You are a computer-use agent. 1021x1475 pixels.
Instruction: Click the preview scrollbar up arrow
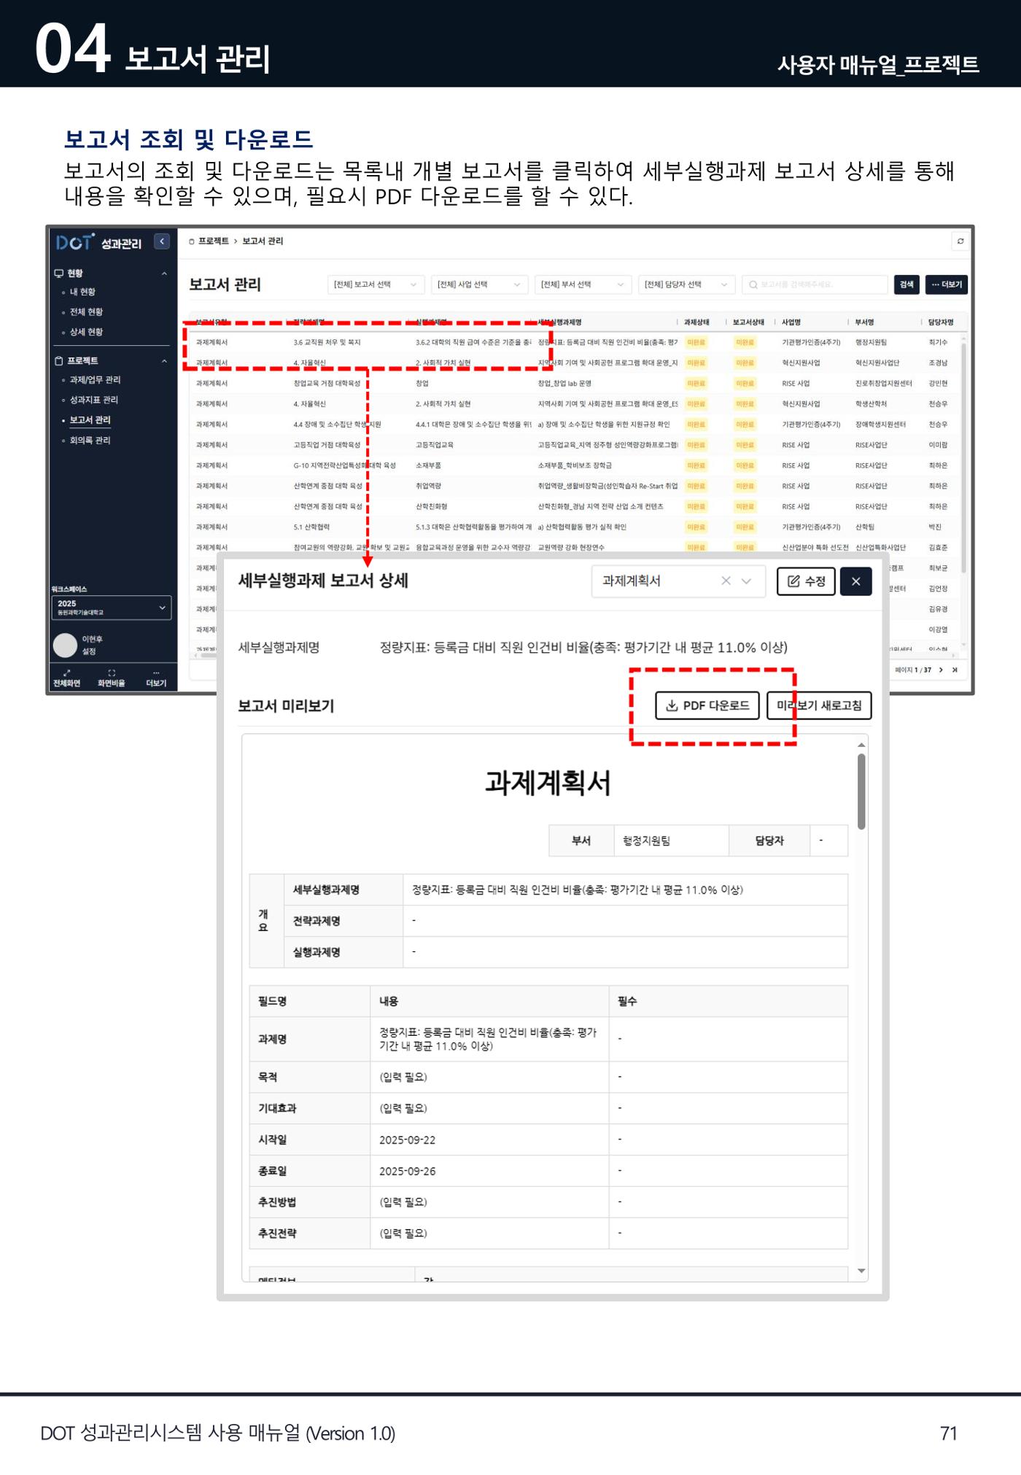861,745
